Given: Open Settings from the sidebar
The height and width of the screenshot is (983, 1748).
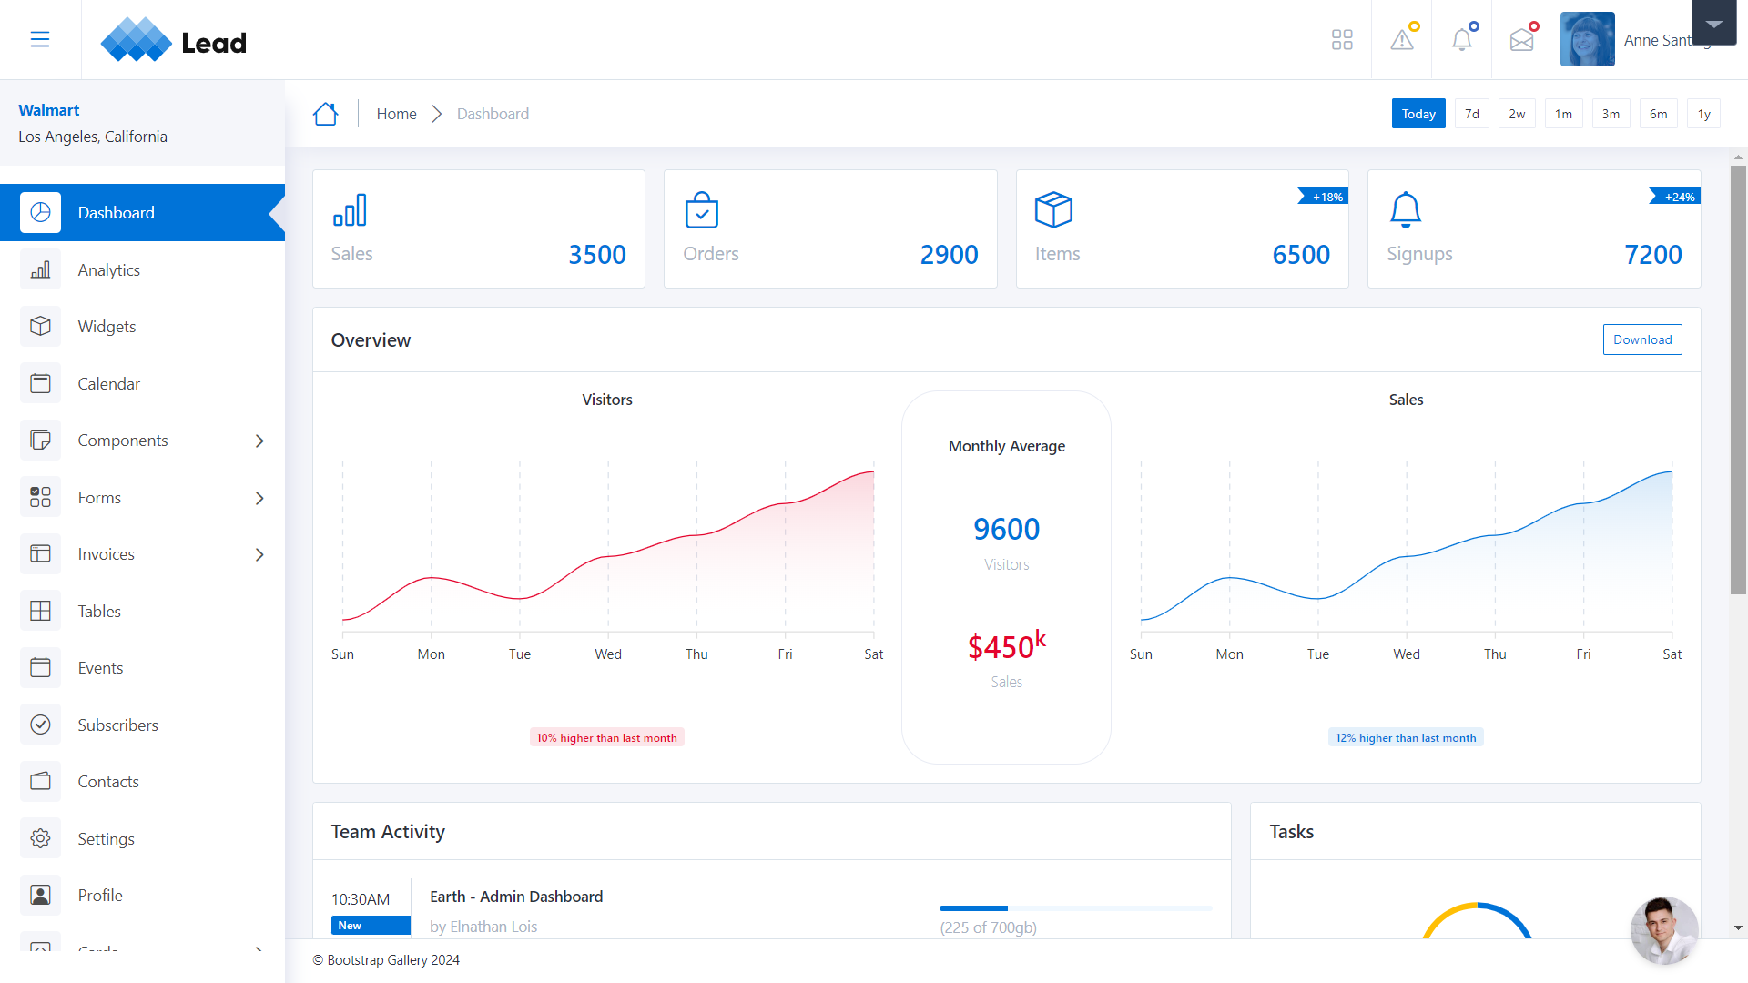Looking at the screenshot, I should tap(106, 838).
